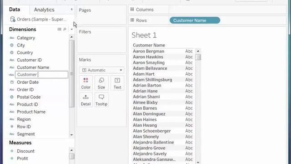Switch to the Analytics tab
291x164 pixels.
tap(44, 10)
